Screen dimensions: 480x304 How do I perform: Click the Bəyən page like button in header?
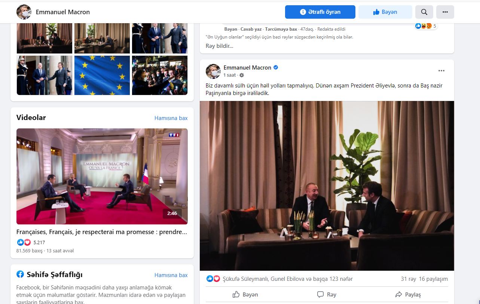point(385,12)
